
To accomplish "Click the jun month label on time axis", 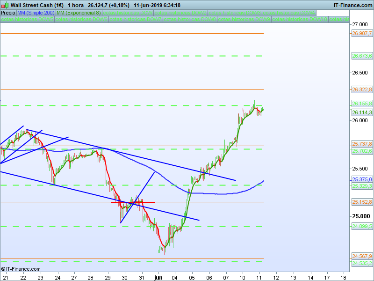I will (158, 278).
